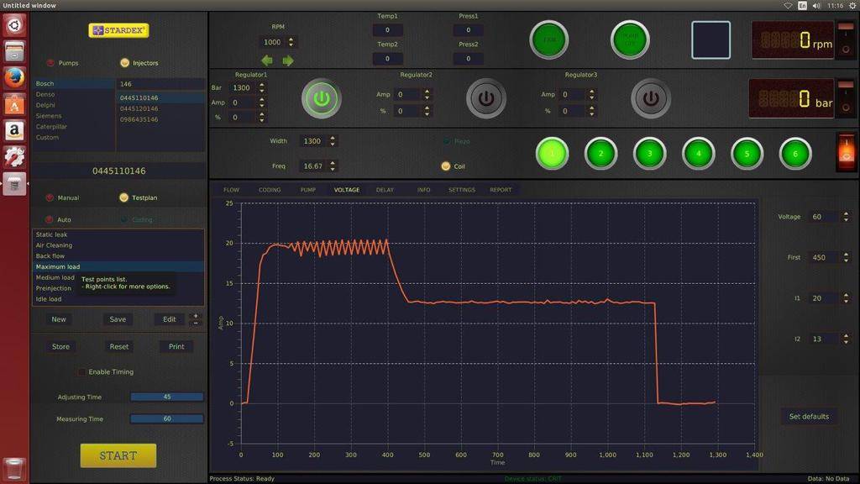Select injector channel 3 button
Viewport: 860px width, 484px height.
pyautogui.click(x=649, y=154)
